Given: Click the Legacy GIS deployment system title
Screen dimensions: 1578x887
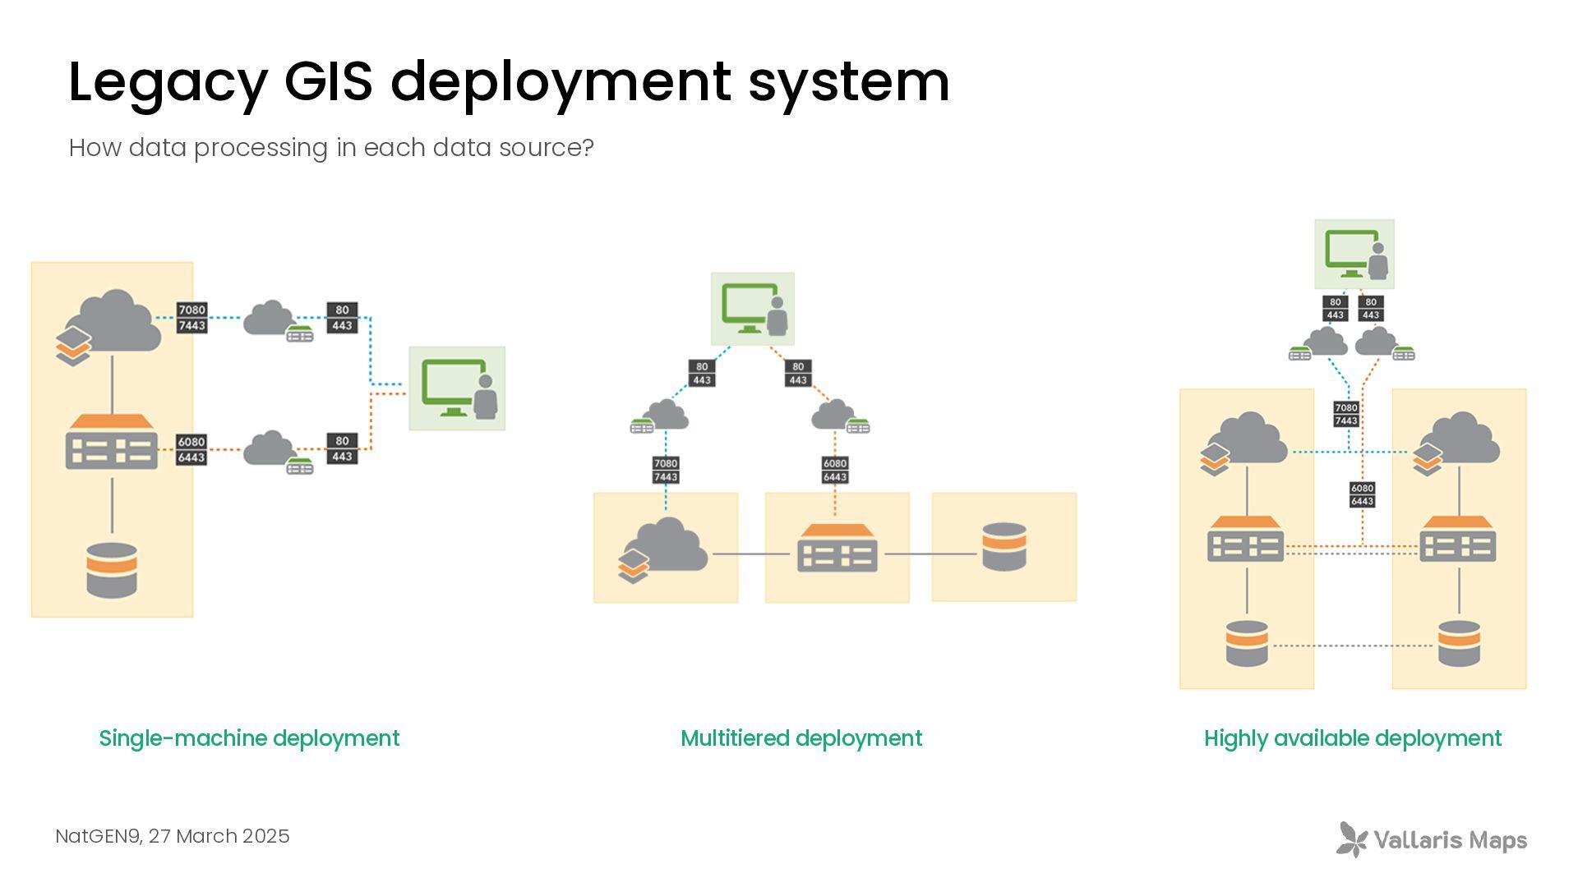Looking at the screenshot, I should coord(508,81).
